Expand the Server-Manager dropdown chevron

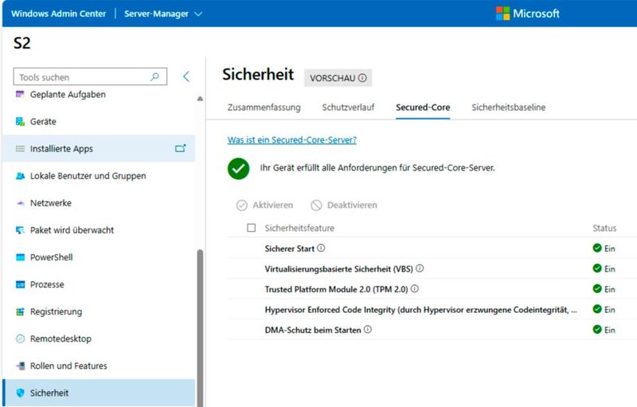tap(198, 14)
